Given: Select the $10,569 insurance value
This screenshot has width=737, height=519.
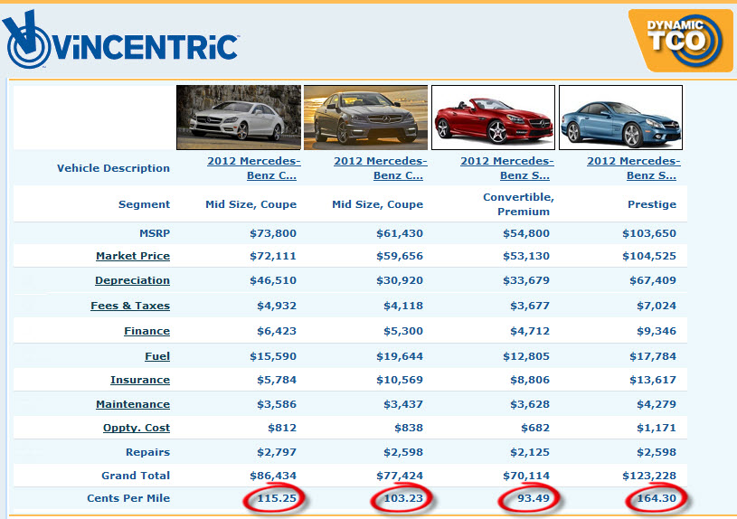Looking at the screenshot, I should pos(400,380).
